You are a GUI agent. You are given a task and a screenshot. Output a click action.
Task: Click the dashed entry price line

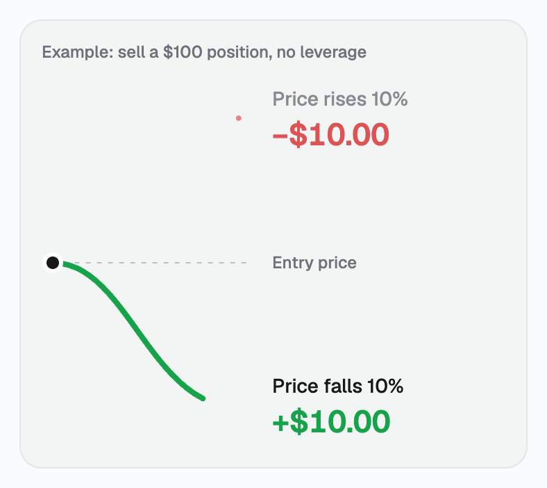click(x=155, y=263)
